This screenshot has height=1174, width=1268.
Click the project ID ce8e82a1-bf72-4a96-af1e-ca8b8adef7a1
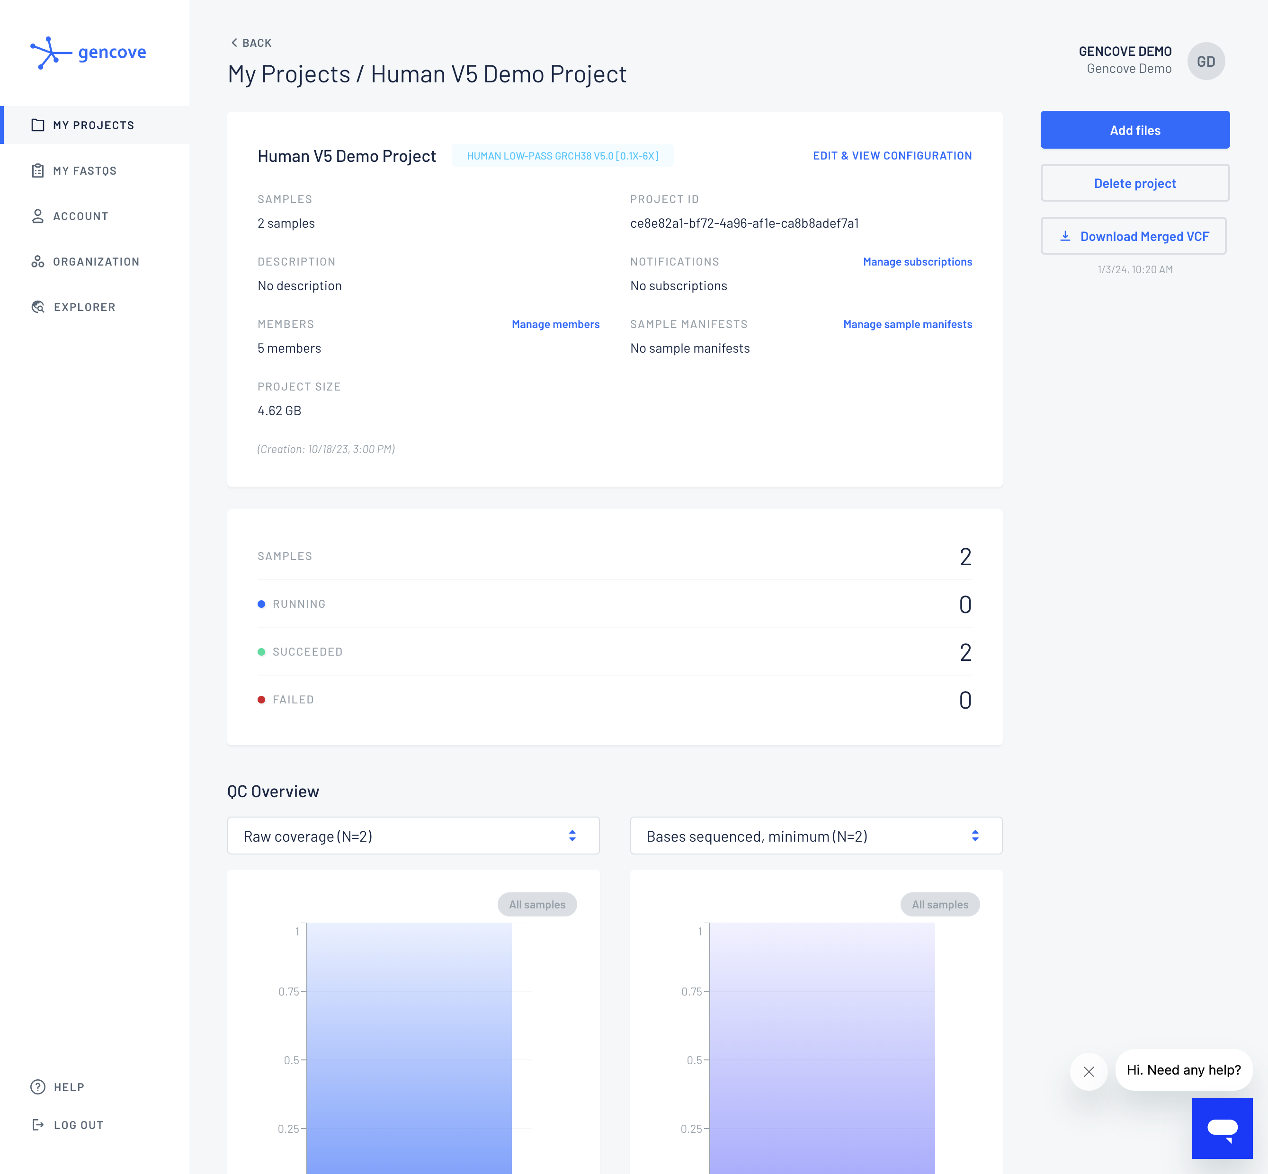[x=744, y=223]
